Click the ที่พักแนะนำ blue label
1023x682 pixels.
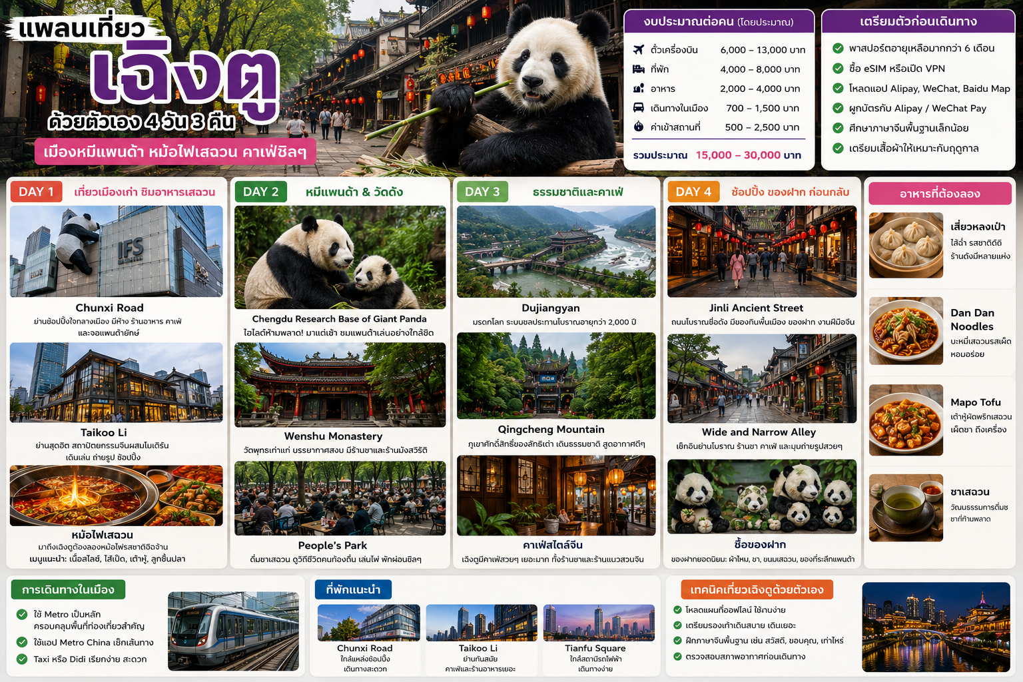tap(353, 589)
